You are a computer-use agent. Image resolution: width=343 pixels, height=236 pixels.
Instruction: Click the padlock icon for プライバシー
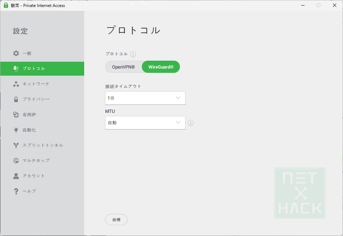pos(16,99)
